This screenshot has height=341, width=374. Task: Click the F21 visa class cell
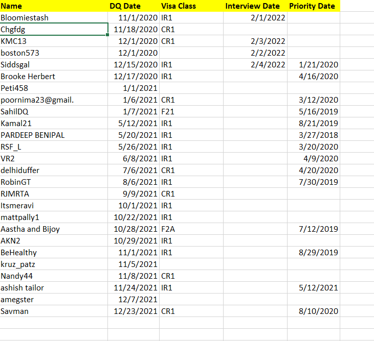191,112
